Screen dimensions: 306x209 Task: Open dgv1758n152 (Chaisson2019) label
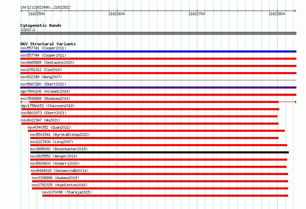(48, 106)
